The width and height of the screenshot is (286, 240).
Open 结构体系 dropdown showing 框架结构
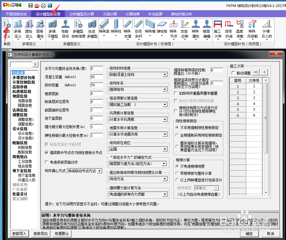pos(138,89)
